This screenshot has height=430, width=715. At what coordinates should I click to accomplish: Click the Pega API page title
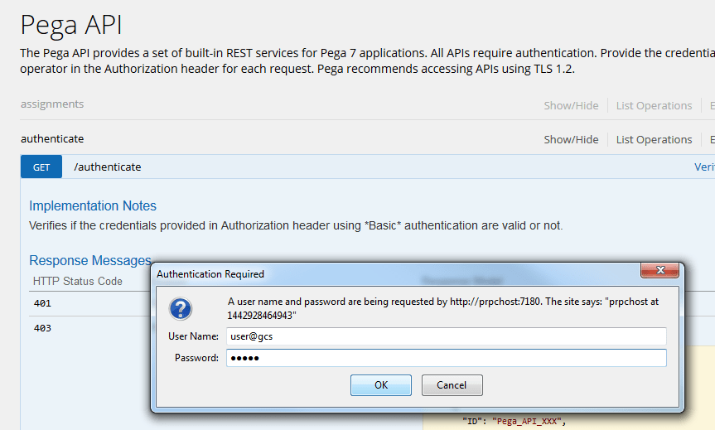coord(71,25)
